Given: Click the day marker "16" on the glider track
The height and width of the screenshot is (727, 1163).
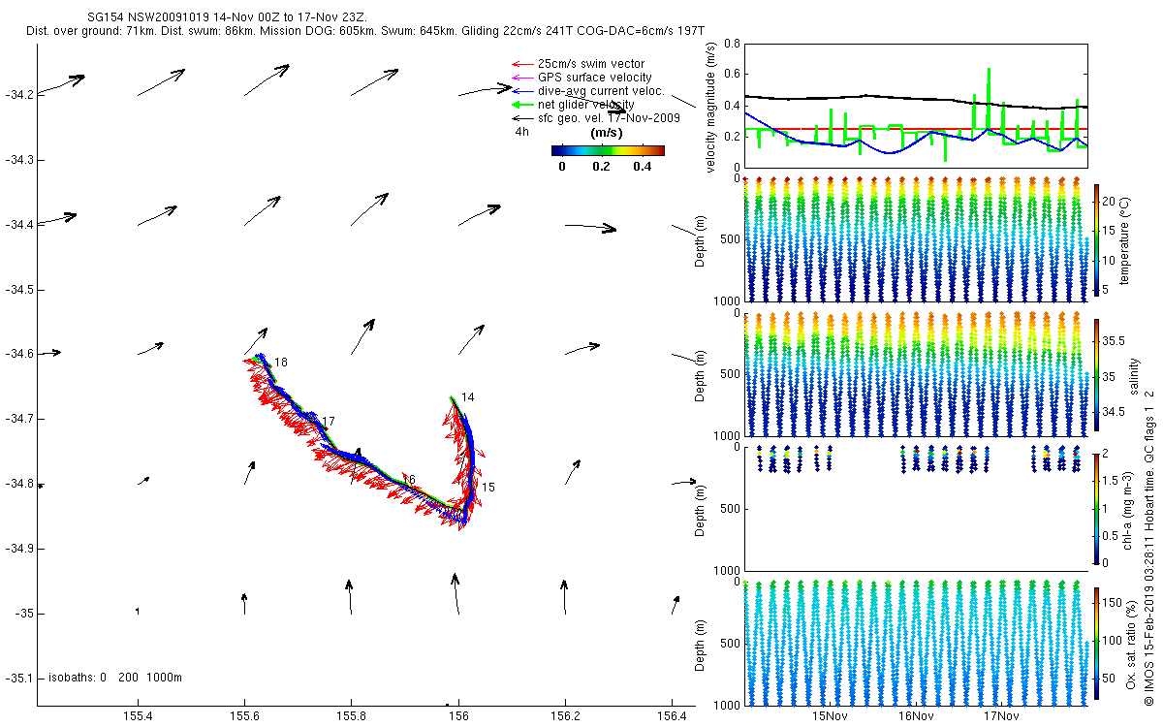Looking at the screenshot, I should pyautogui.click(x=409, y=480).
